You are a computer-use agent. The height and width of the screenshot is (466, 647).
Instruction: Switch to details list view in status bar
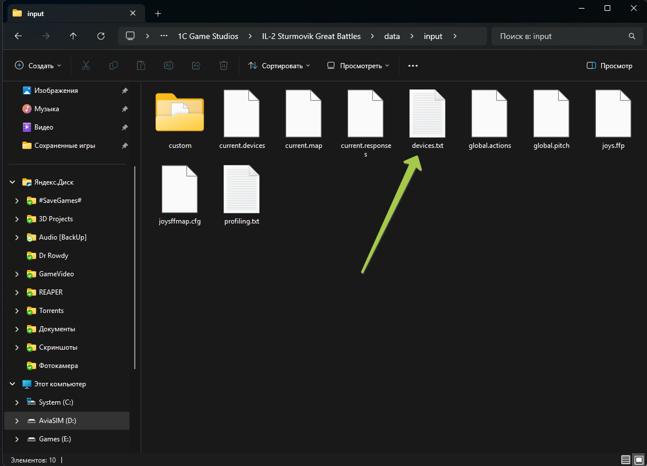pos(626,460)
